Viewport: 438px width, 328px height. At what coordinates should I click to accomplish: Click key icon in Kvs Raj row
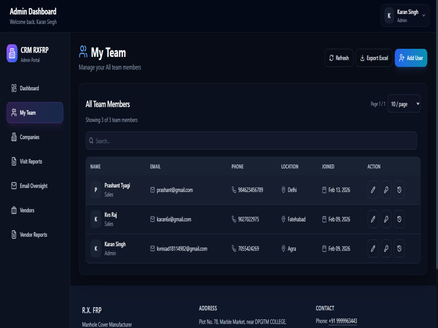pos(386,219)
